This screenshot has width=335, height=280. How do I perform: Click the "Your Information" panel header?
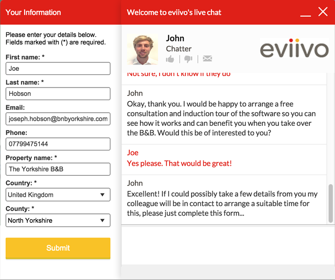pyautogui.click(x=33, y=13)
